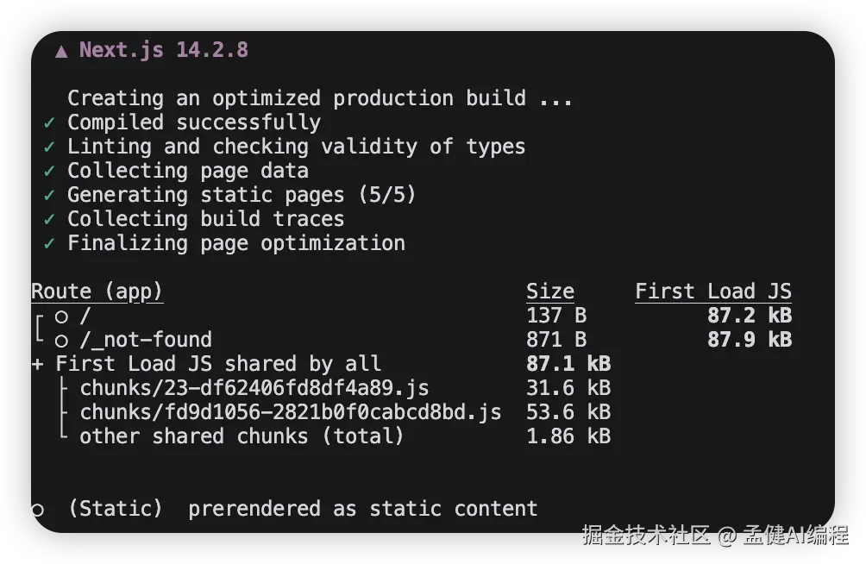Click the plus sign before First Load JS shared

(37, 364)
